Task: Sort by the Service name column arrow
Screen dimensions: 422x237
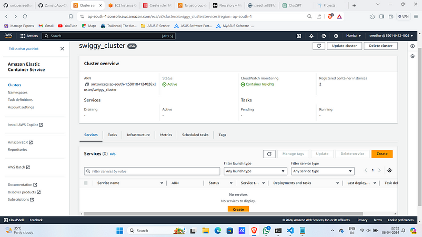Action: 162,183
